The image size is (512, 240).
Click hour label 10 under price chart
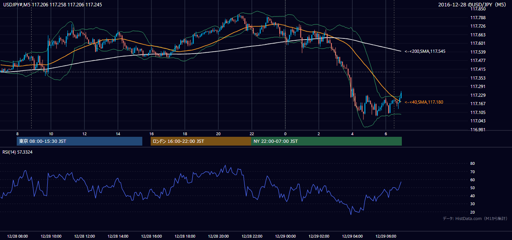pyautogui.click(x=51, y=134)
